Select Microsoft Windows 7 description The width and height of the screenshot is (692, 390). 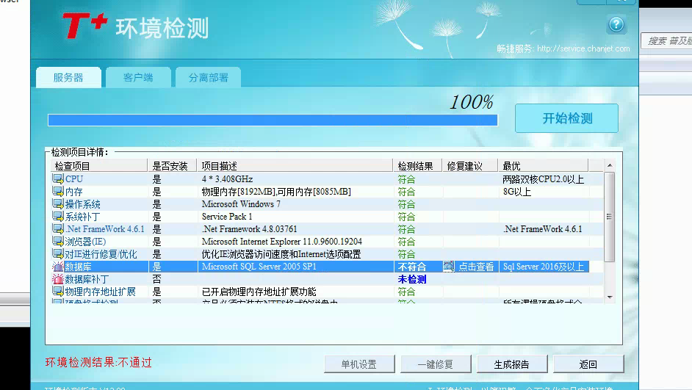coord(241,204)
